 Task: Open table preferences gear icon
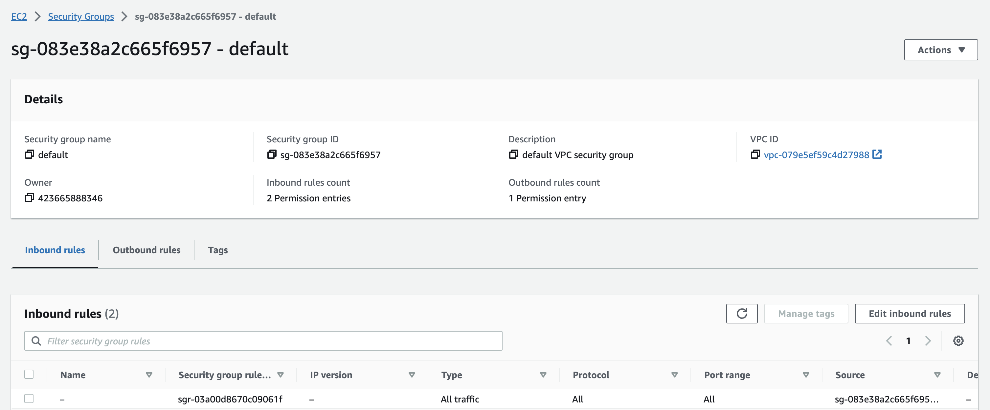coord(958,341)
